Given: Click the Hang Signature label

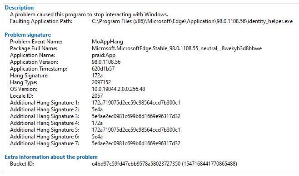Looking at the screenshot, I should coord(29,76).
